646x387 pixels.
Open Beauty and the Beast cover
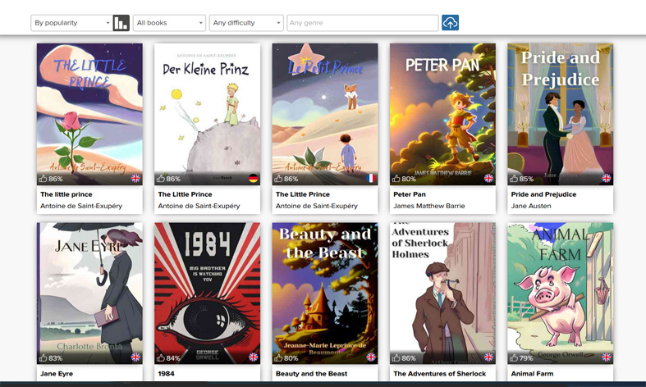click(325, 294)
